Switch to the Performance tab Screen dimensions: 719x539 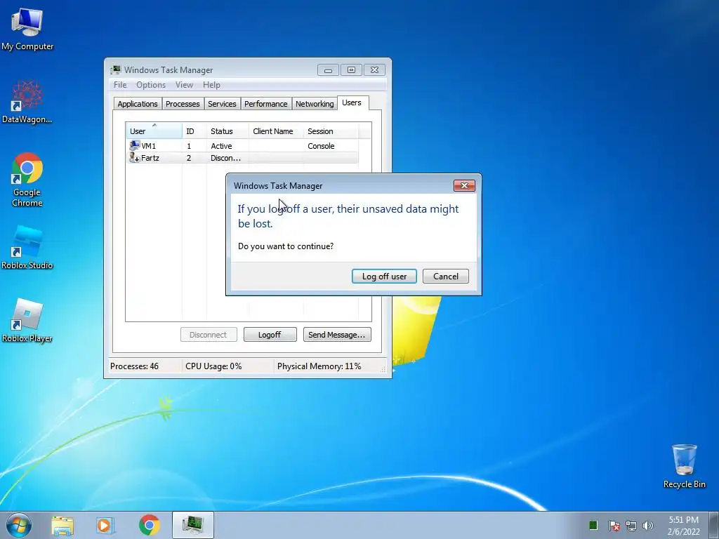point(266,104)
